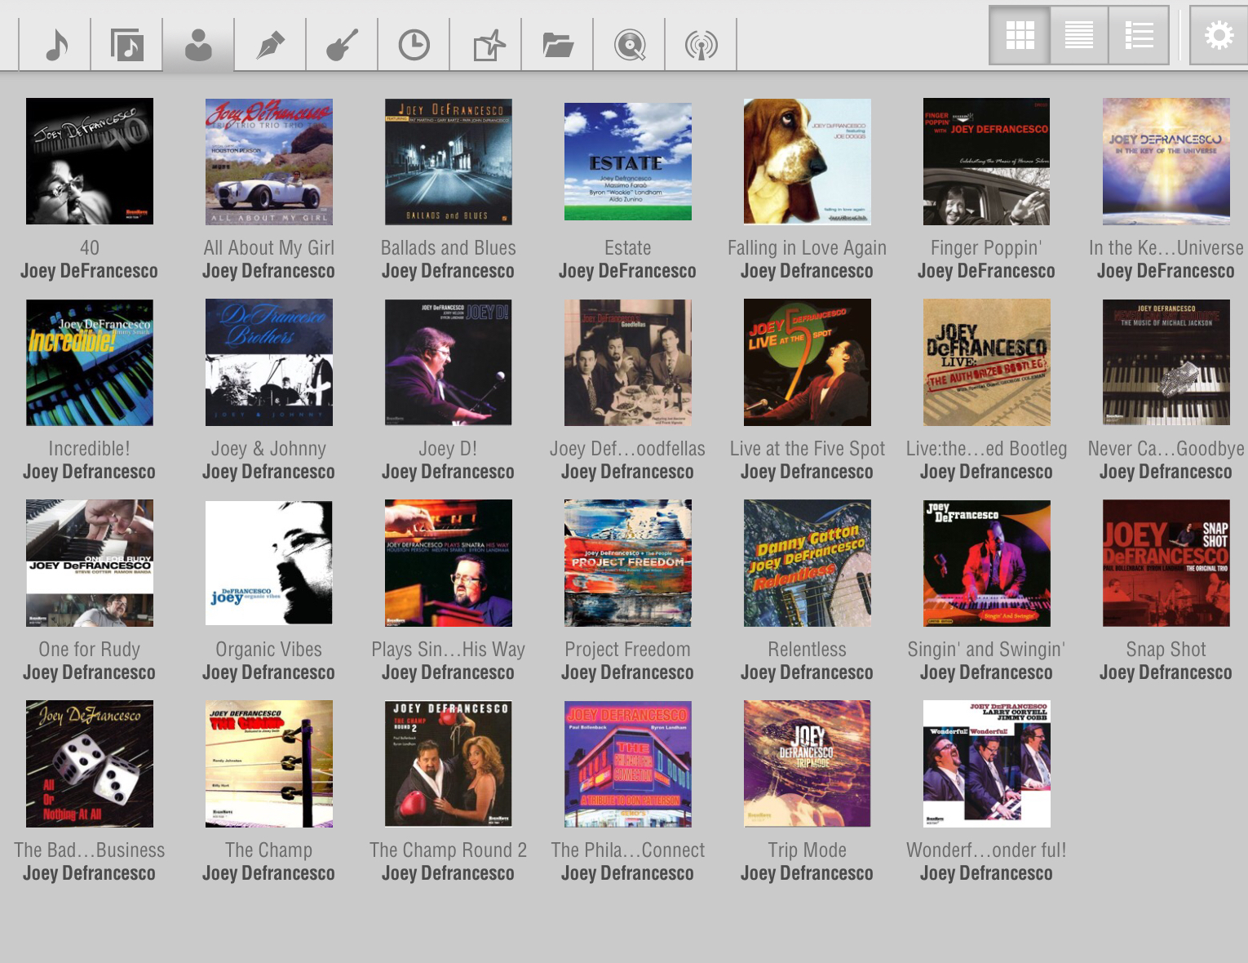Click the 'One for Rudy' title text
This screenshot has height=963, width=1248.
pyautogui.click(x=90, y=649)
